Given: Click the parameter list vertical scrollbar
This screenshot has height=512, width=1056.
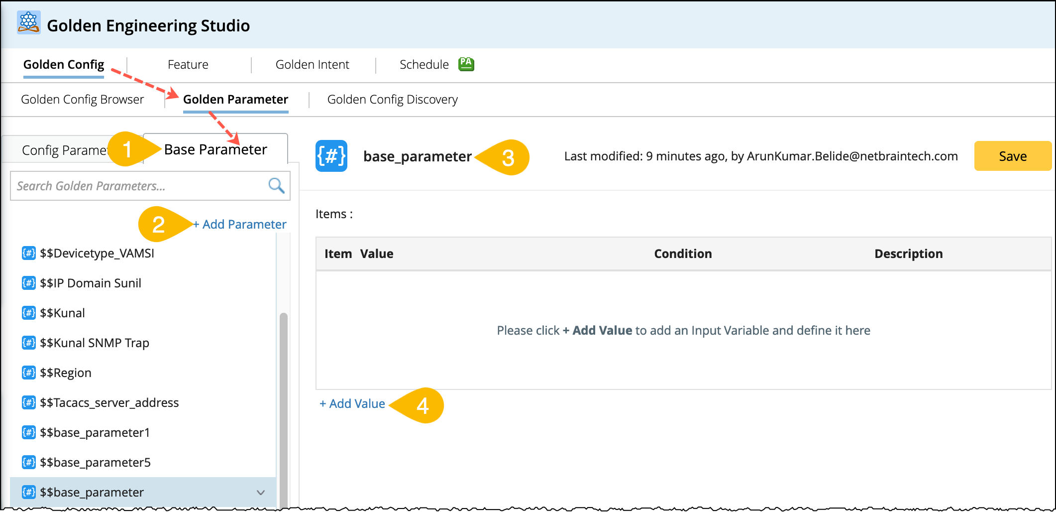Looking at the screenshot, I should [x=284, y=398].
